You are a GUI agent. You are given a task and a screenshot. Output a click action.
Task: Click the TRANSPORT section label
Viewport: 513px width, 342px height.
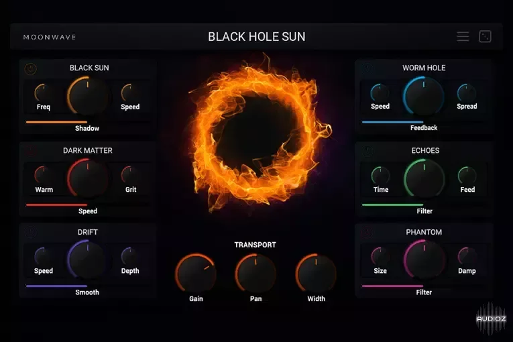(255, 245)
